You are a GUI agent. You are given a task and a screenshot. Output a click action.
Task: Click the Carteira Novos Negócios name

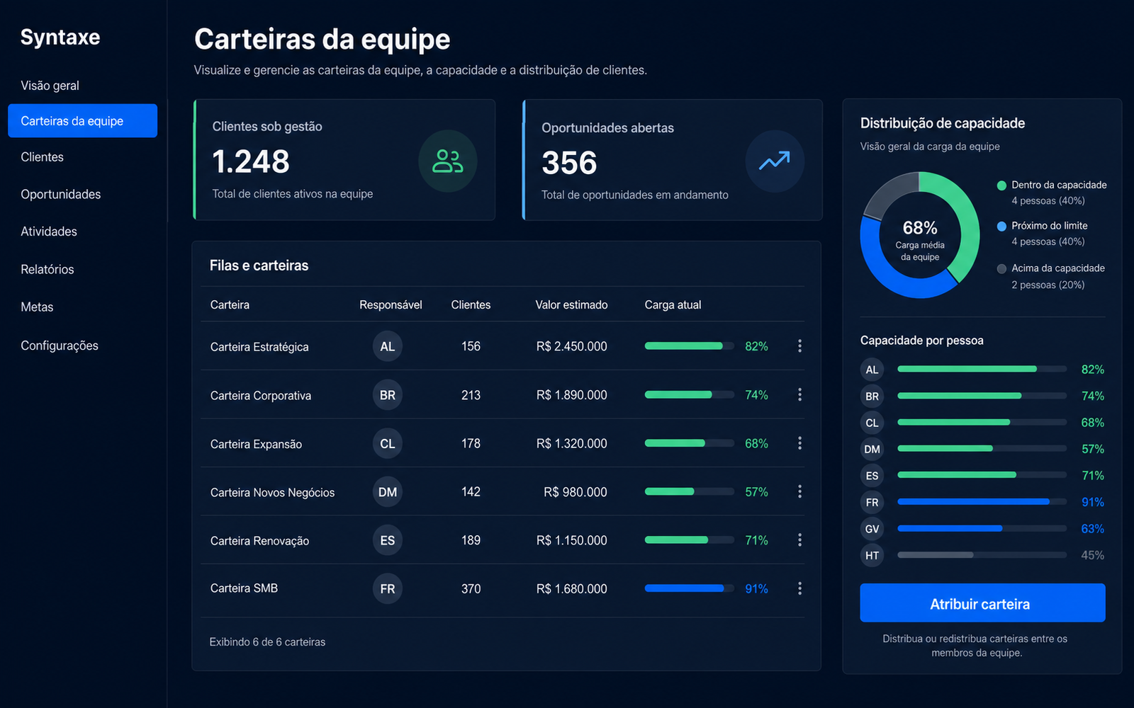(272, 493)
